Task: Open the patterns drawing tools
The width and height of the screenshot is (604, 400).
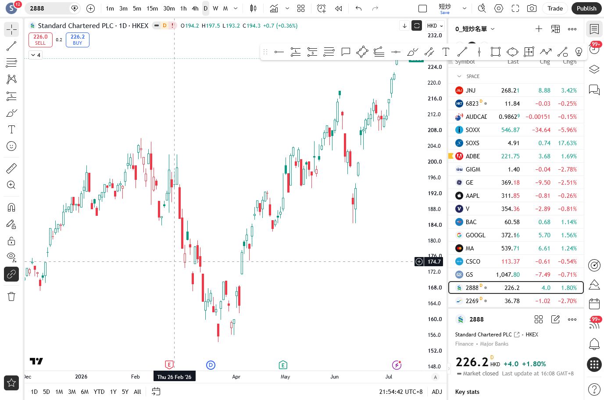Action: (x=11, y=79)
